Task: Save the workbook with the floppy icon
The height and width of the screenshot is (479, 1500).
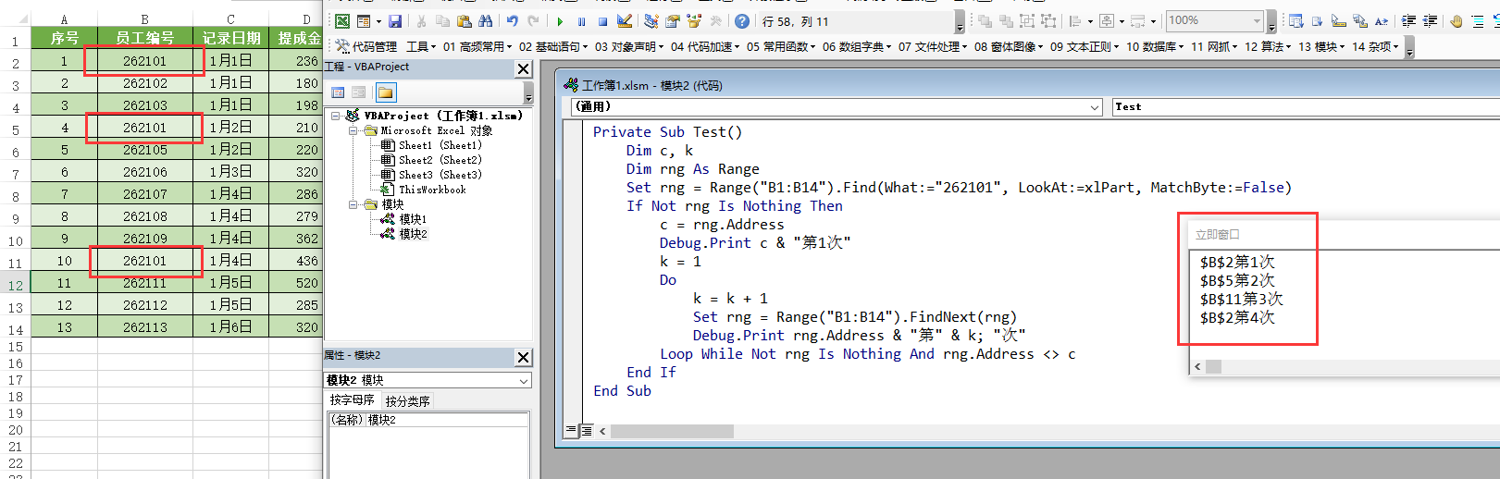Action: 395,21
